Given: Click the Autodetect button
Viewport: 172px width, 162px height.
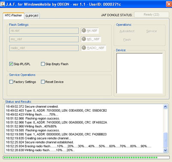Looking at the screenshot, I should coord(127,31).
